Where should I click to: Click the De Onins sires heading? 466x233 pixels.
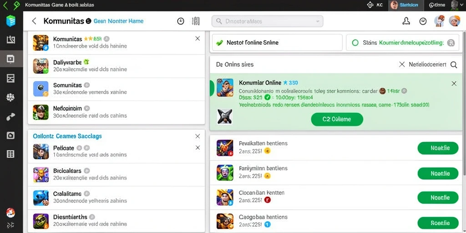235,65
